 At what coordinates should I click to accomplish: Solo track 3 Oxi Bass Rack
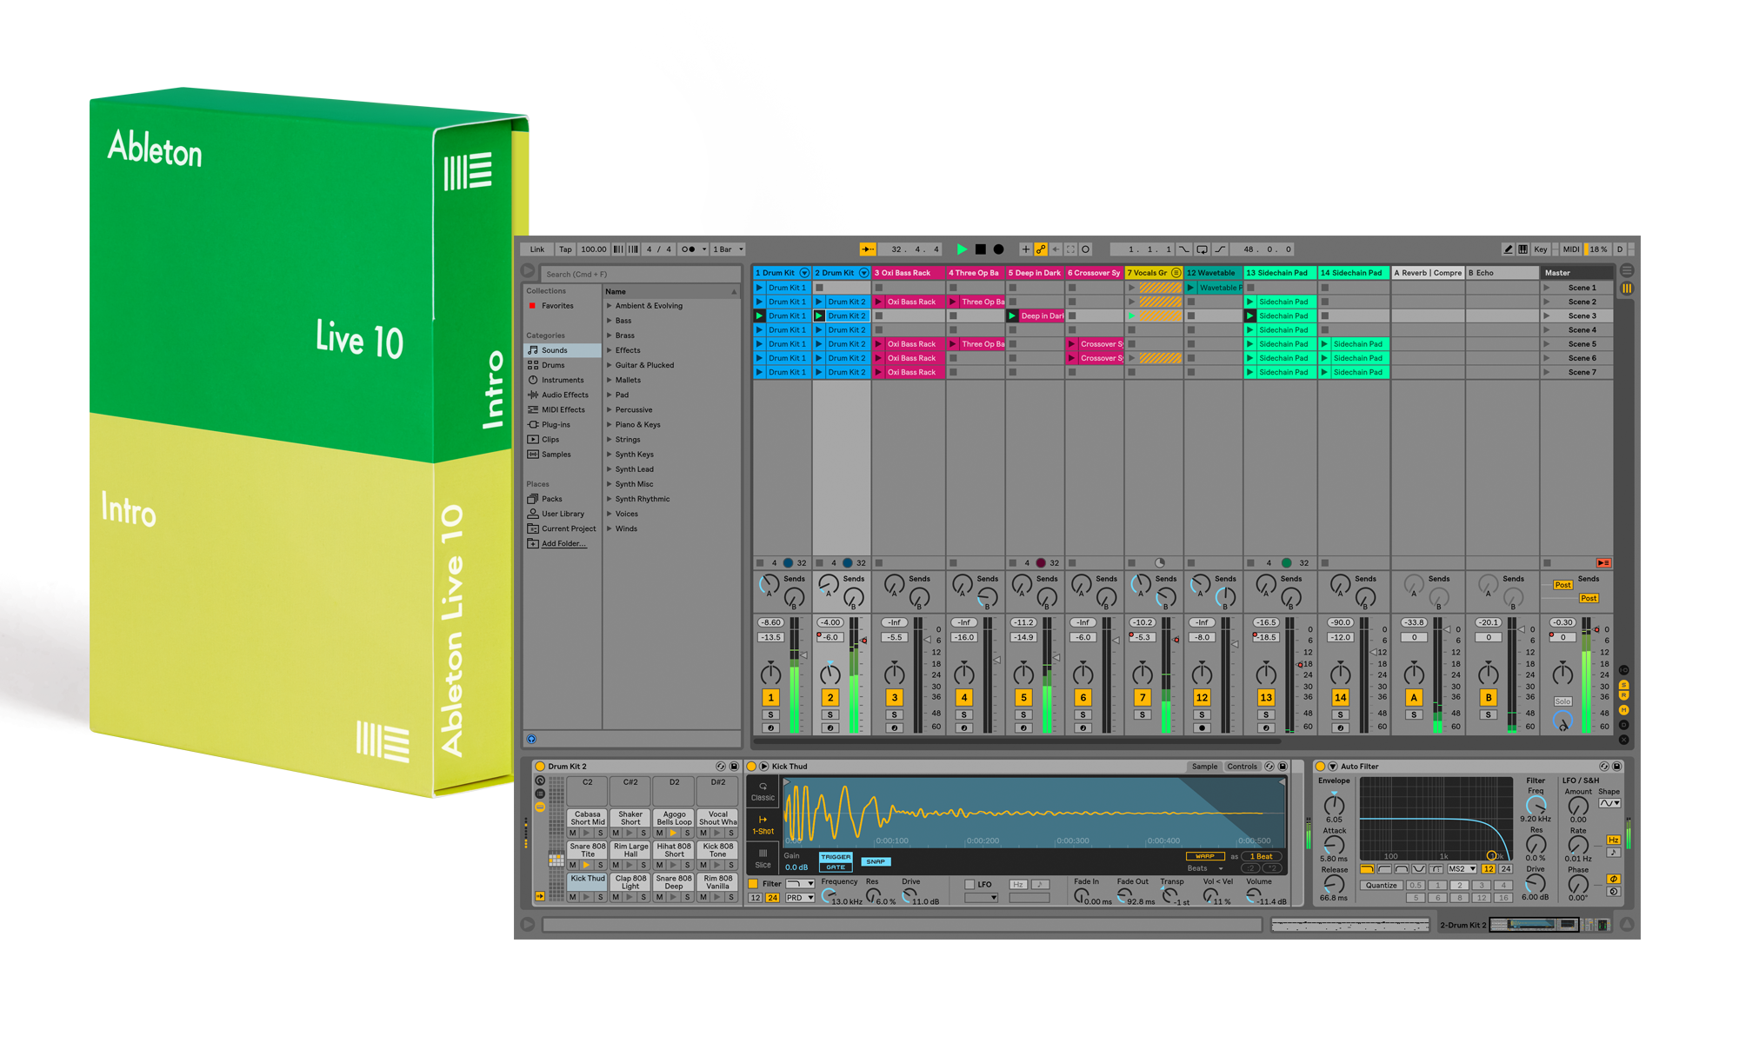[894, 714]
